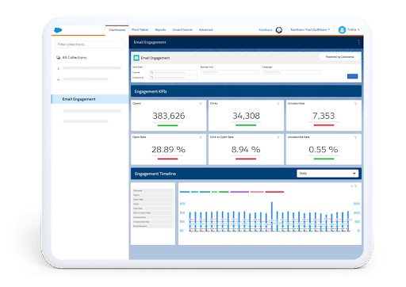This screenshot has width=406, height=287.
Task: Filter the Clicks KPI card
Action: [x=278, y=104]
